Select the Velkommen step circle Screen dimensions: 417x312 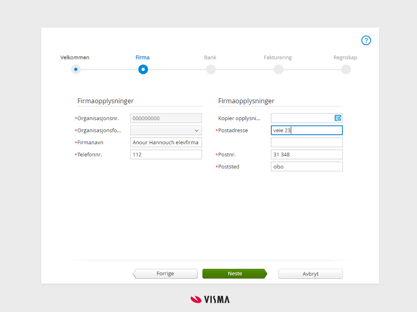76,69
